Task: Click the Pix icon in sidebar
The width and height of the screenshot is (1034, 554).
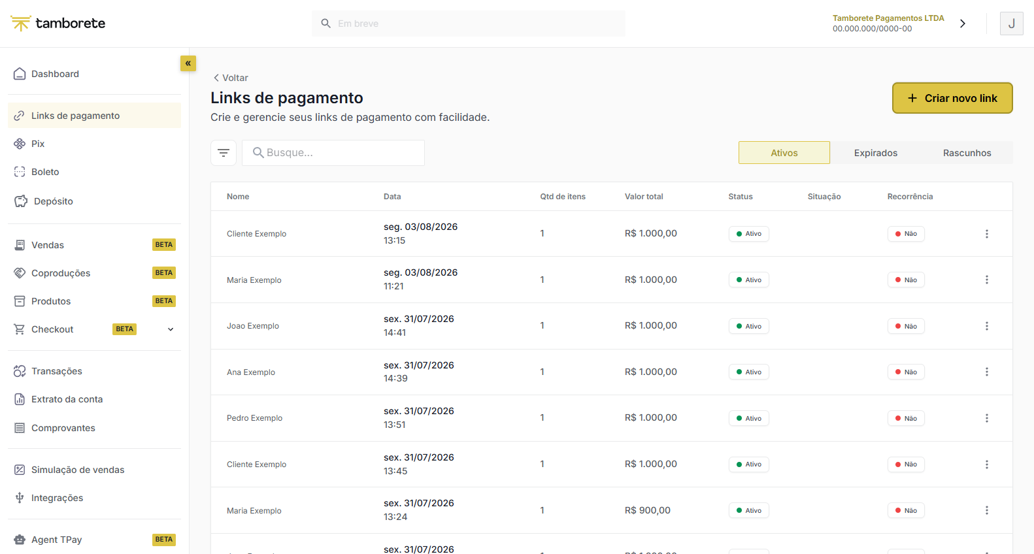Action: [x=20, y=144]
